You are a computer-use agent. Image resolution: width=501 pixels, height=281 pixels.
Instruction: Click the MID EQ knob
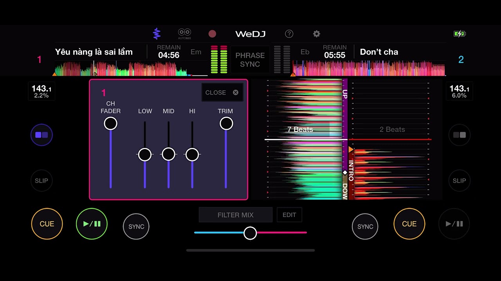click(x=168, y=154)
